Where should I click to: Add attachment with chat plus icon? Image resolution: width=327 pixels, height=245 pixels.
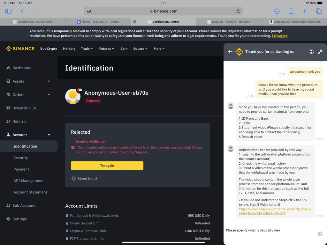[x=320, y=234]
